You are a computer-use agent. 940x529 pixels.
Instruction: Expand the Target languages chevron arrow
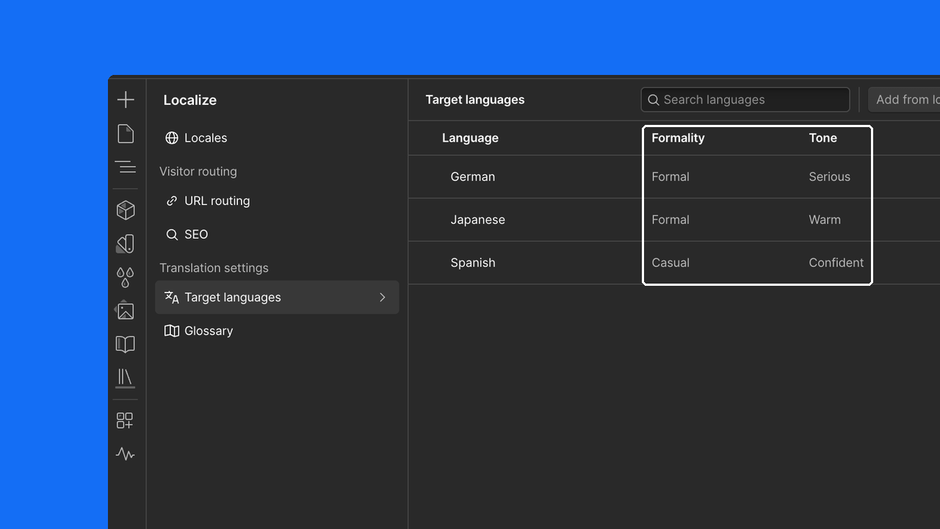point(382,298)
